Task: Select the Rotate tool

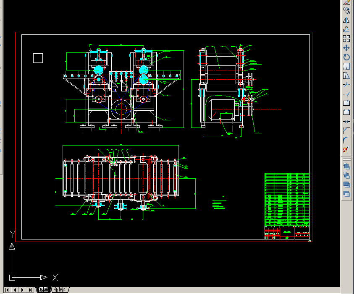Action: 346,57
